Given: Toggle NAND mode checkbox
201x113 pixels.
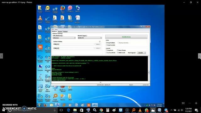Looking at the screenshot, I should (117, 53).
